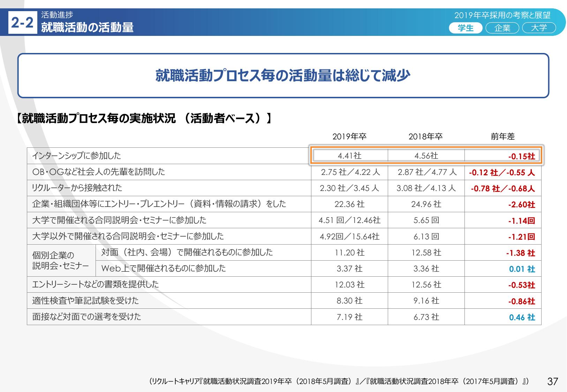The width and height of the screenshot is (567, 392).
Task: Select the インターンシップに参加した row label
Action: (76, 156)
